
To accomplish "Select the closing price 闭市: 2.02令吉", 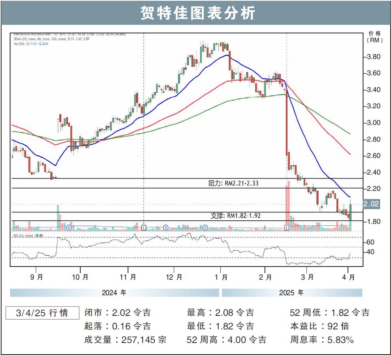I will point(118,313).
